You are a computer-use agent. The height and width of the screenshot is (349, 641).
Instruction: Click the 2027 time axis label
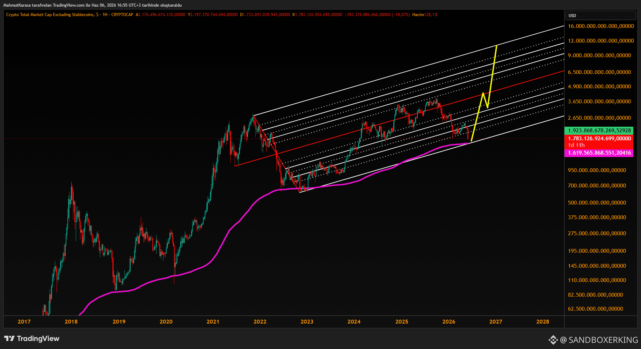click(x=496, y=322)
